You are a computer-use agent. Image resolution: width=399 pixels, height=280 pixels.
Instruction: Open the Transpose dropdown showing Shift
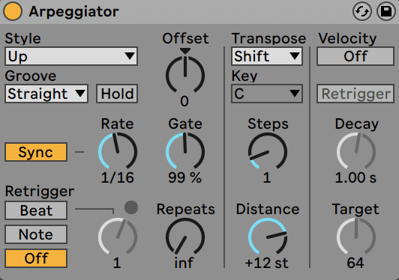[x=267, y=56]
